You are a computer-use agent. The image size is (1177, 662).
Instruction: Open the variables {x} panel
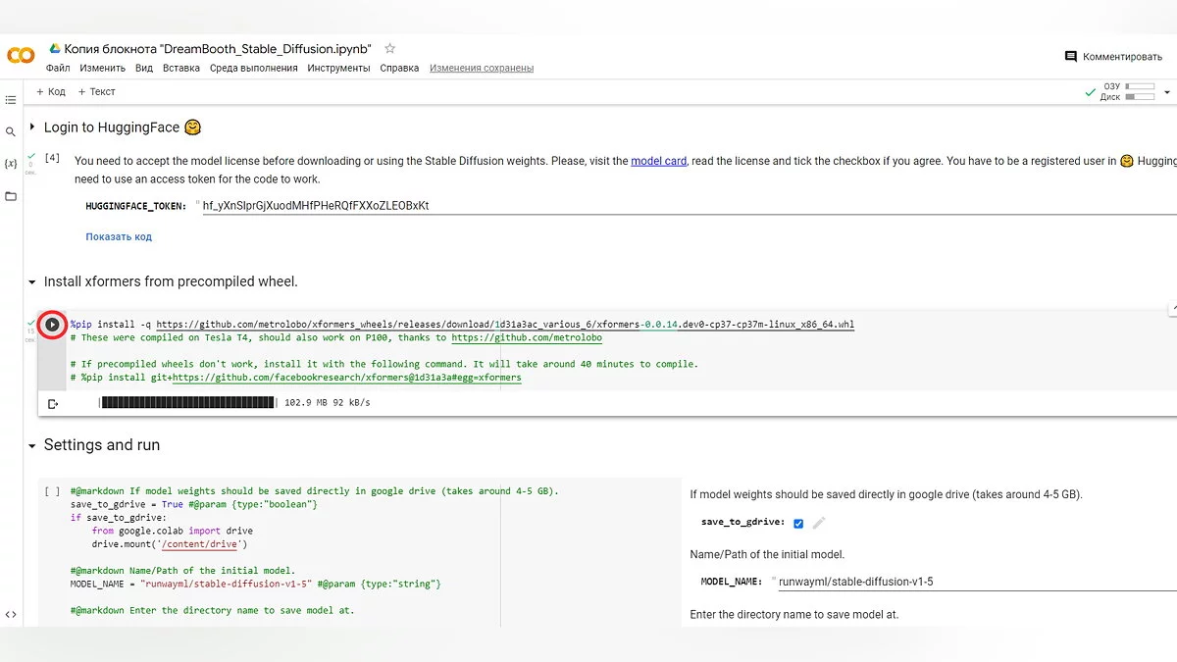[x=11, y=164]
